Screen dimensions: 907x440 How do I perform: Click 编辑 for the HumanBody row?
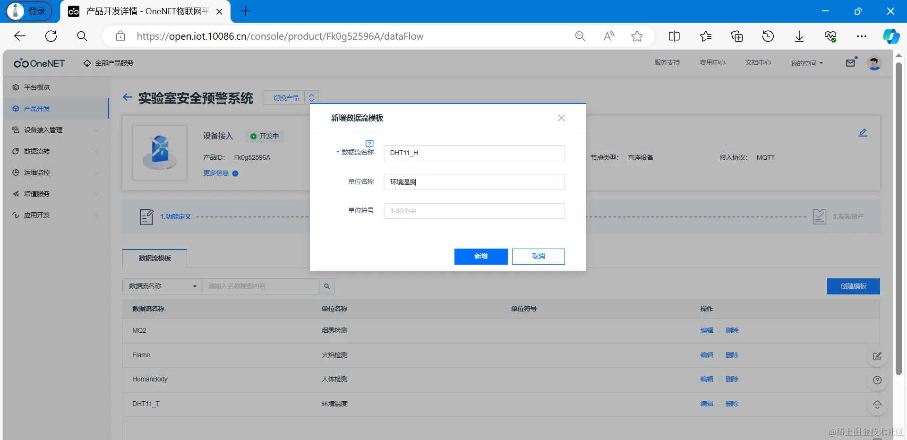[x=707, y=380]
